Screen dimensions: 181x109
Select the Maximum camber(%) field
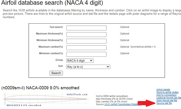(86, 47)
